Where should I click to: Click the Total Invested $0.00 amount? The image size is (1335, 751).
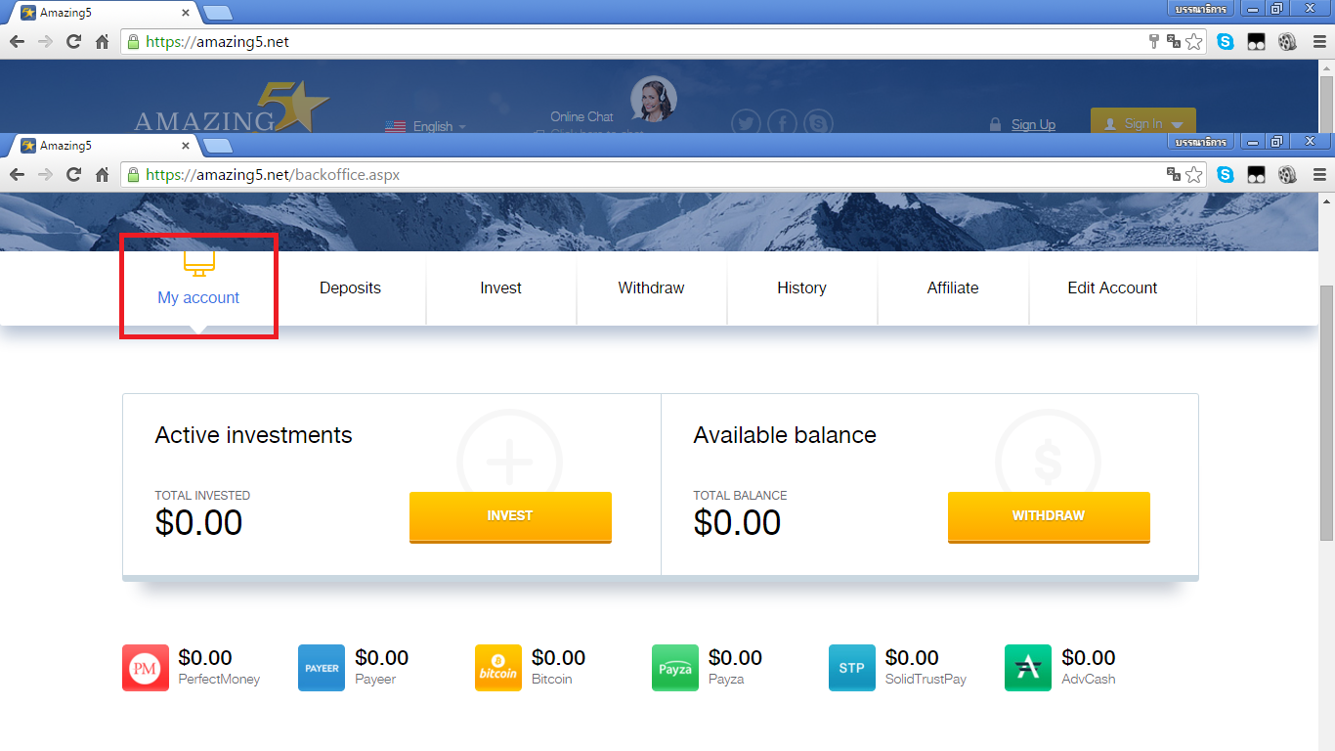(198, 522)
